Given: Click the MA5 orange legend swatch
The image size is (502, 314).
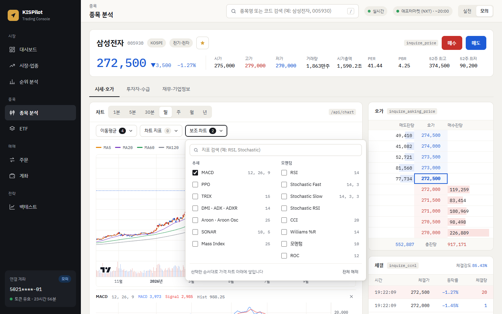Looking at the screenshot, I should (99, 148).
